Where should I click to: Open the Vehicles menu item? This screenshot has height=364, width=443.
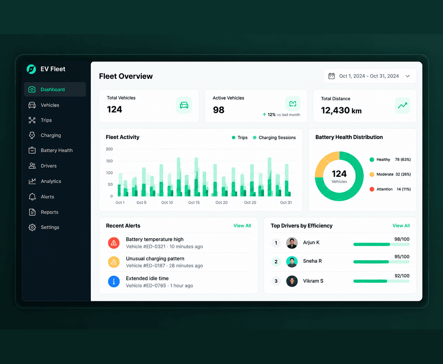[50, 105]
